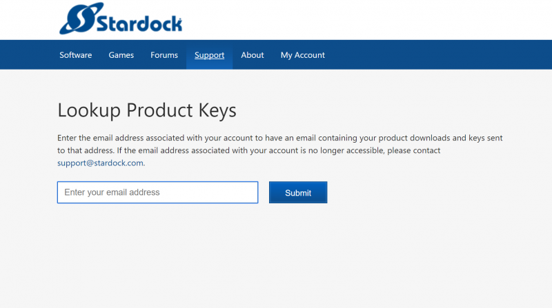Click empty blue navigation bar area
This screenshot has height=308, width=552.
442,55
